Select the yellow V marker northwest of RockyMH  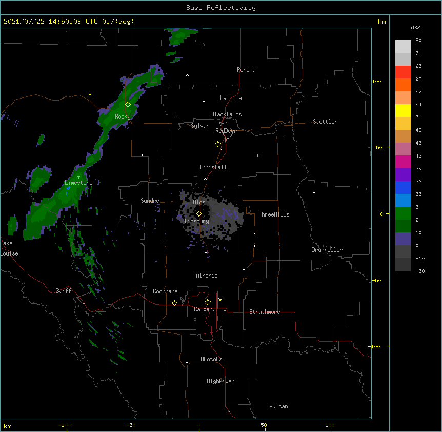(90, 94)
